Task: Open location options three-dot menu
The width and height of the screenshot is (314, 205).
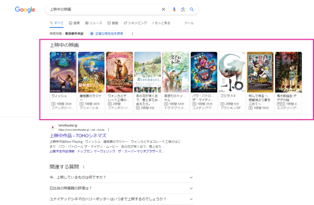Action: click(132, 34)
